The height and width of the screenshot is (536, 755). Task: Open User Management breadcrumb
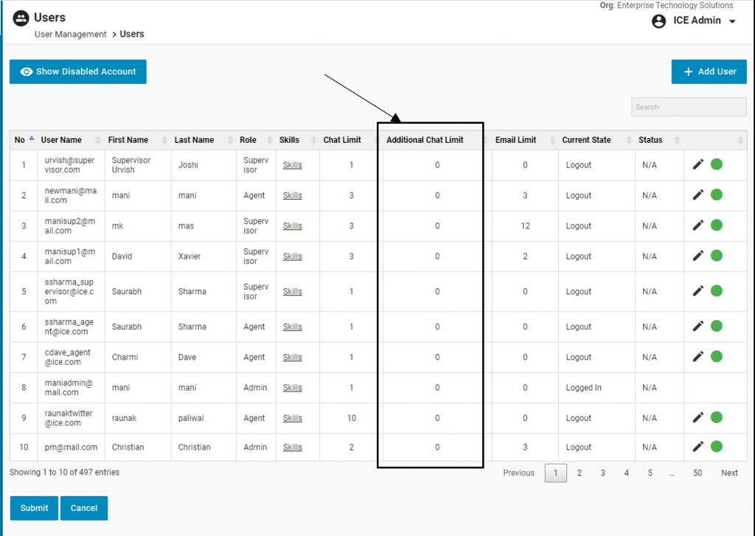tap(71, 35)
